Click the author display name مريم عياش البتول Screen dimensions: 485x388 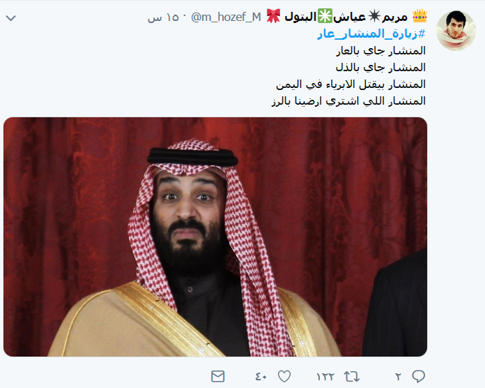pos(348,17)
